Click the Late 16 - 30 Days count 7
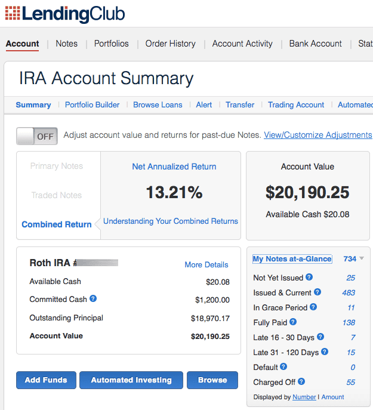373x410 pixels. pos(353,337)
